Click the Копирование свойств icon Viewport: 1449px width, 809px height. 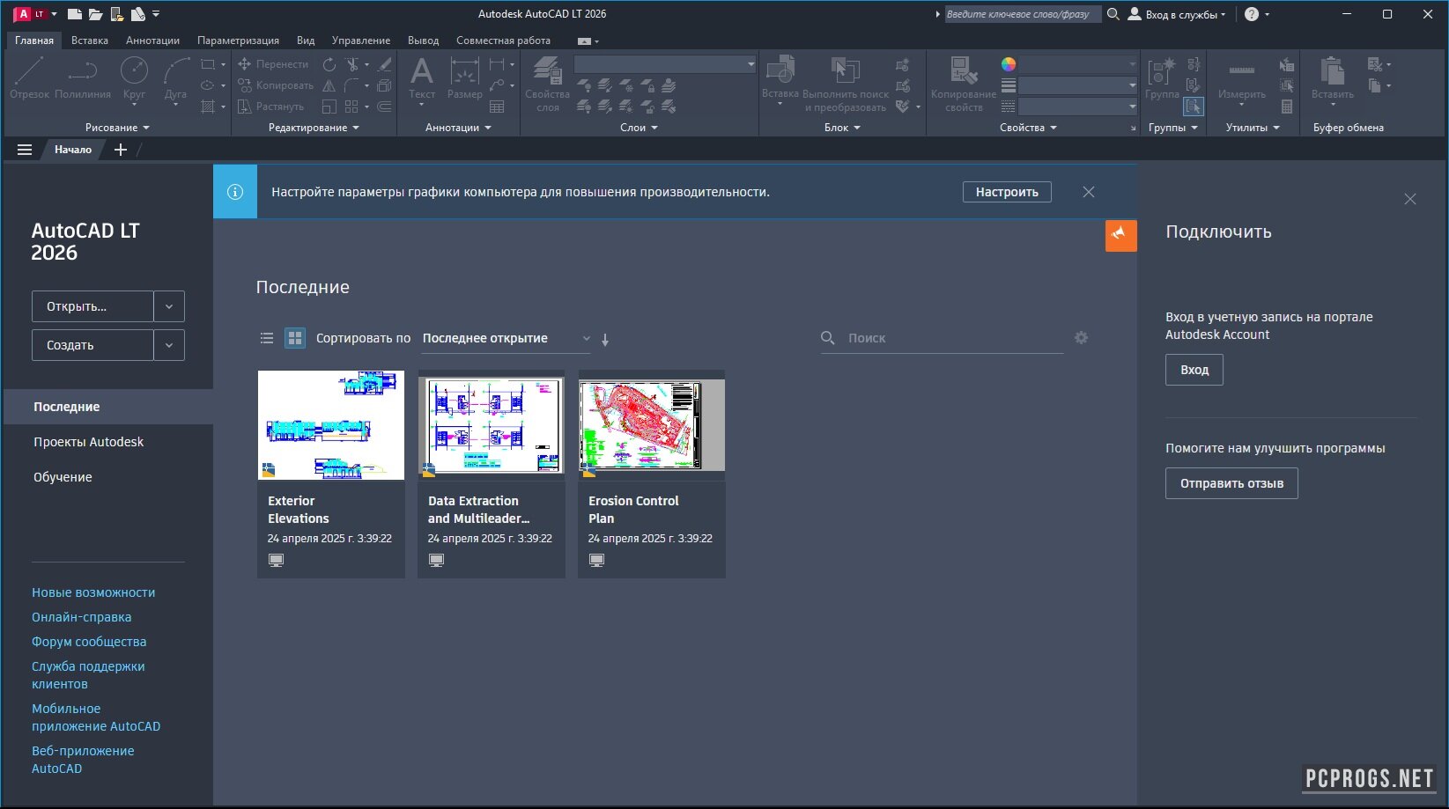tap(963, 72)
